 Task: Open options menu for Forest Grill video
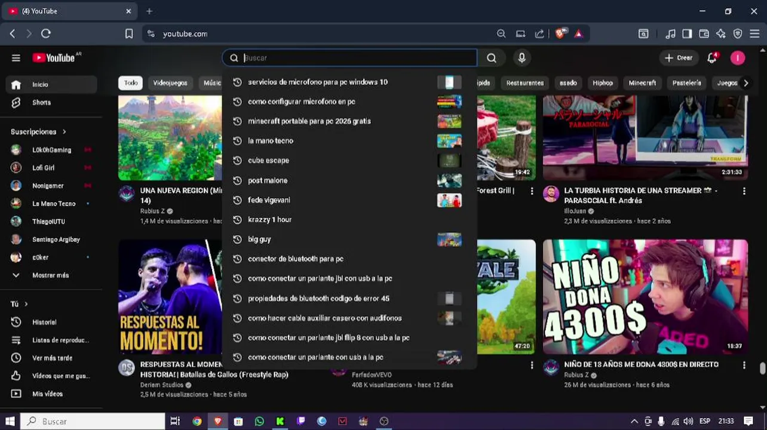click(532, 191)
